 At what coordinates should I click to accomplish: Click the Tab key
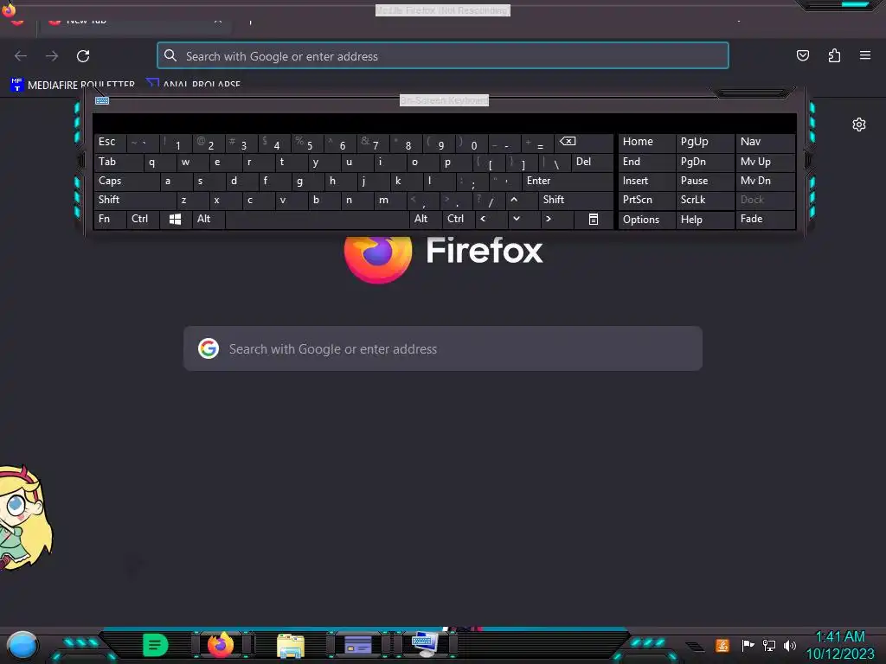118,163
